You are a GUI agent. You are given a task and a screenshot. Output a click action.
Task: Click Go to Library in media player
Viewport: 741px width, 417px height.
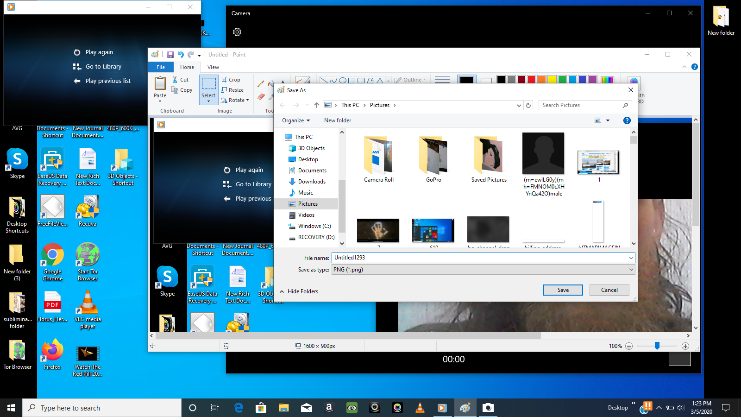click(x=97, y=67)
